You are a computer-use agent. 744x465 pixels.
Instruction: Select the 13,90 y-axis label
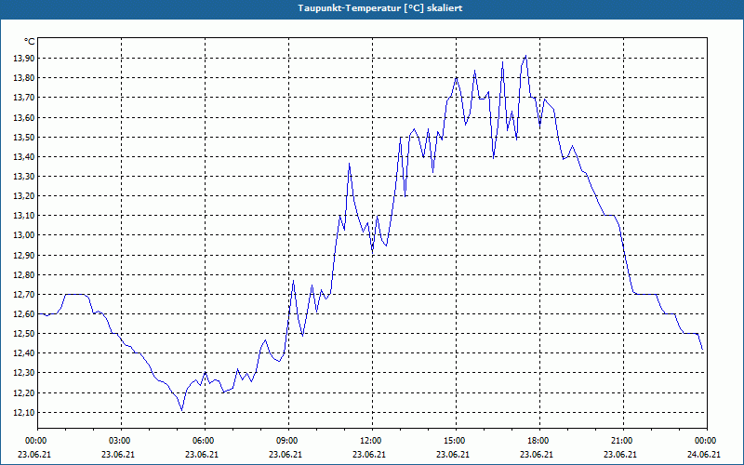(x=24, y=59)
